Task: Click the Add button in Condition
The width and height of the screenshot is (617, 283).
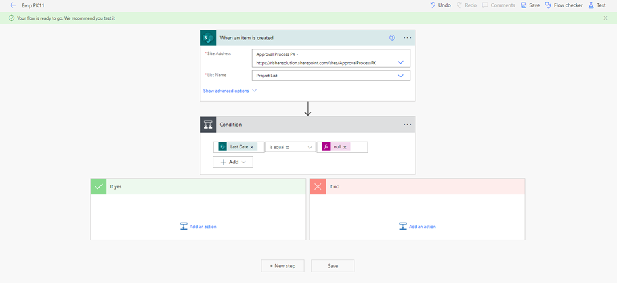Action: 233,162
